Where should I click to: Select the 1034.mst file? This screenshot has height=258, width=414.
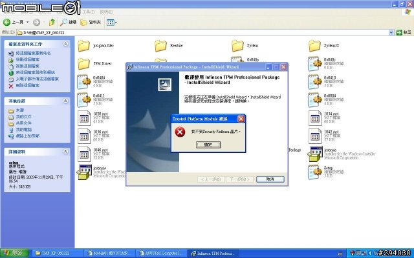tap(325, 117)
